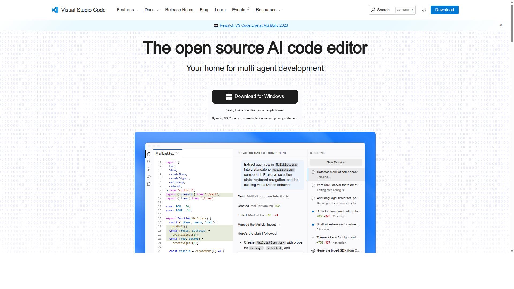Click the Windows logo on download button
This screenshot has height=289, width=514.
click(229, 97)
